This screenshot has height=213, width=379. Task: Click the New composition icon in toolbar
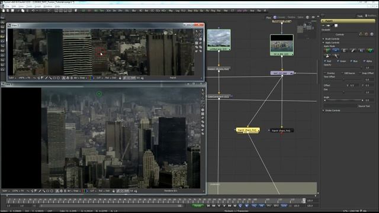click(x=4, y=11)
